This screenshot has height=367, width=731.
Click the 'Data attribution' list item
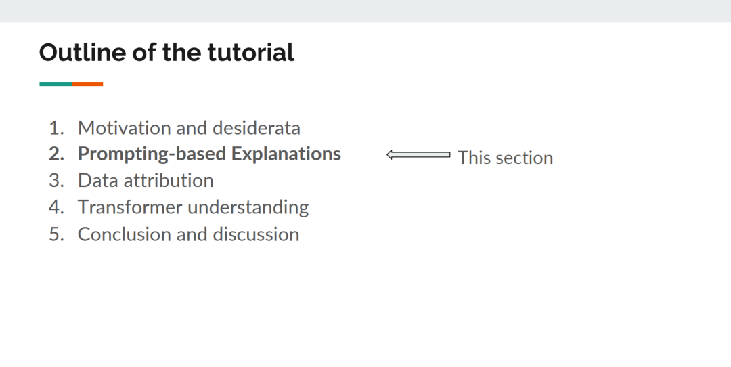[146, 181]
